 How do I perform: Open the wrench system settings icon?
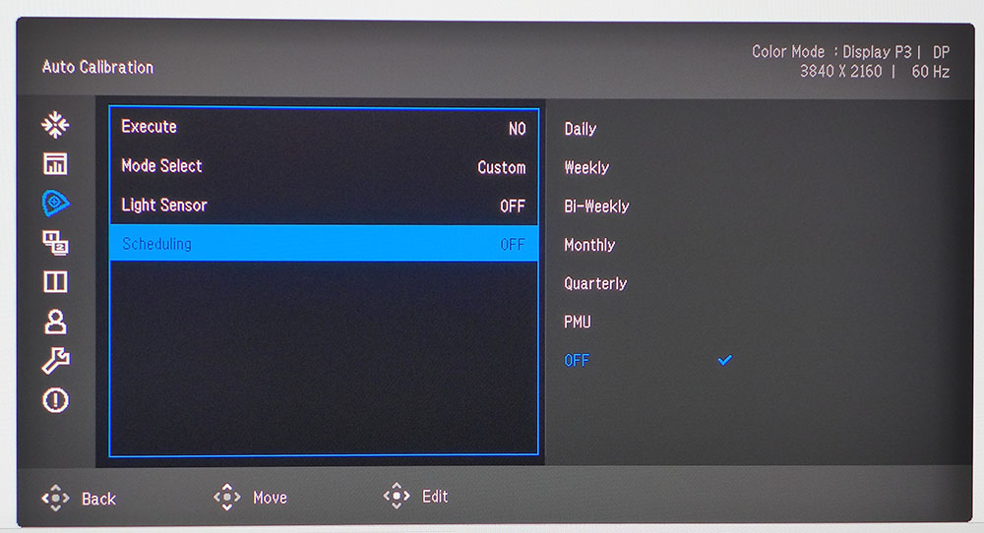point(55,361)
